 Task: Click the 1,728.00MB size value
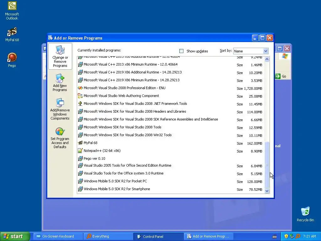253,88
